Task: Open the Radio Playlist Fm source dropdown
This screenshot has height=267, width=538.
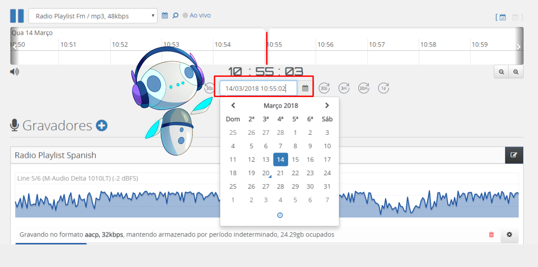Action: pyautogui.click(x=92, y=16)
